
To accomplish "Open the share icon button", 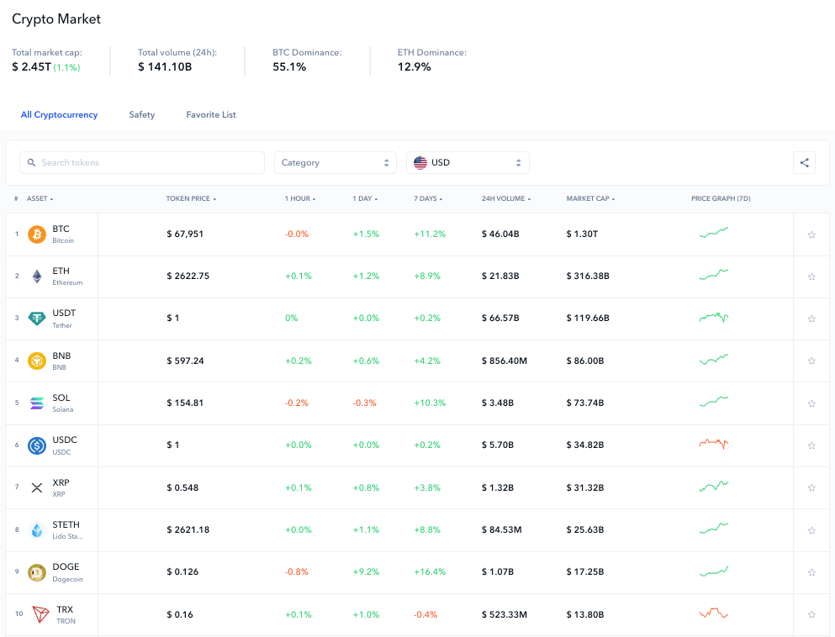I will [x=804, y=163].
